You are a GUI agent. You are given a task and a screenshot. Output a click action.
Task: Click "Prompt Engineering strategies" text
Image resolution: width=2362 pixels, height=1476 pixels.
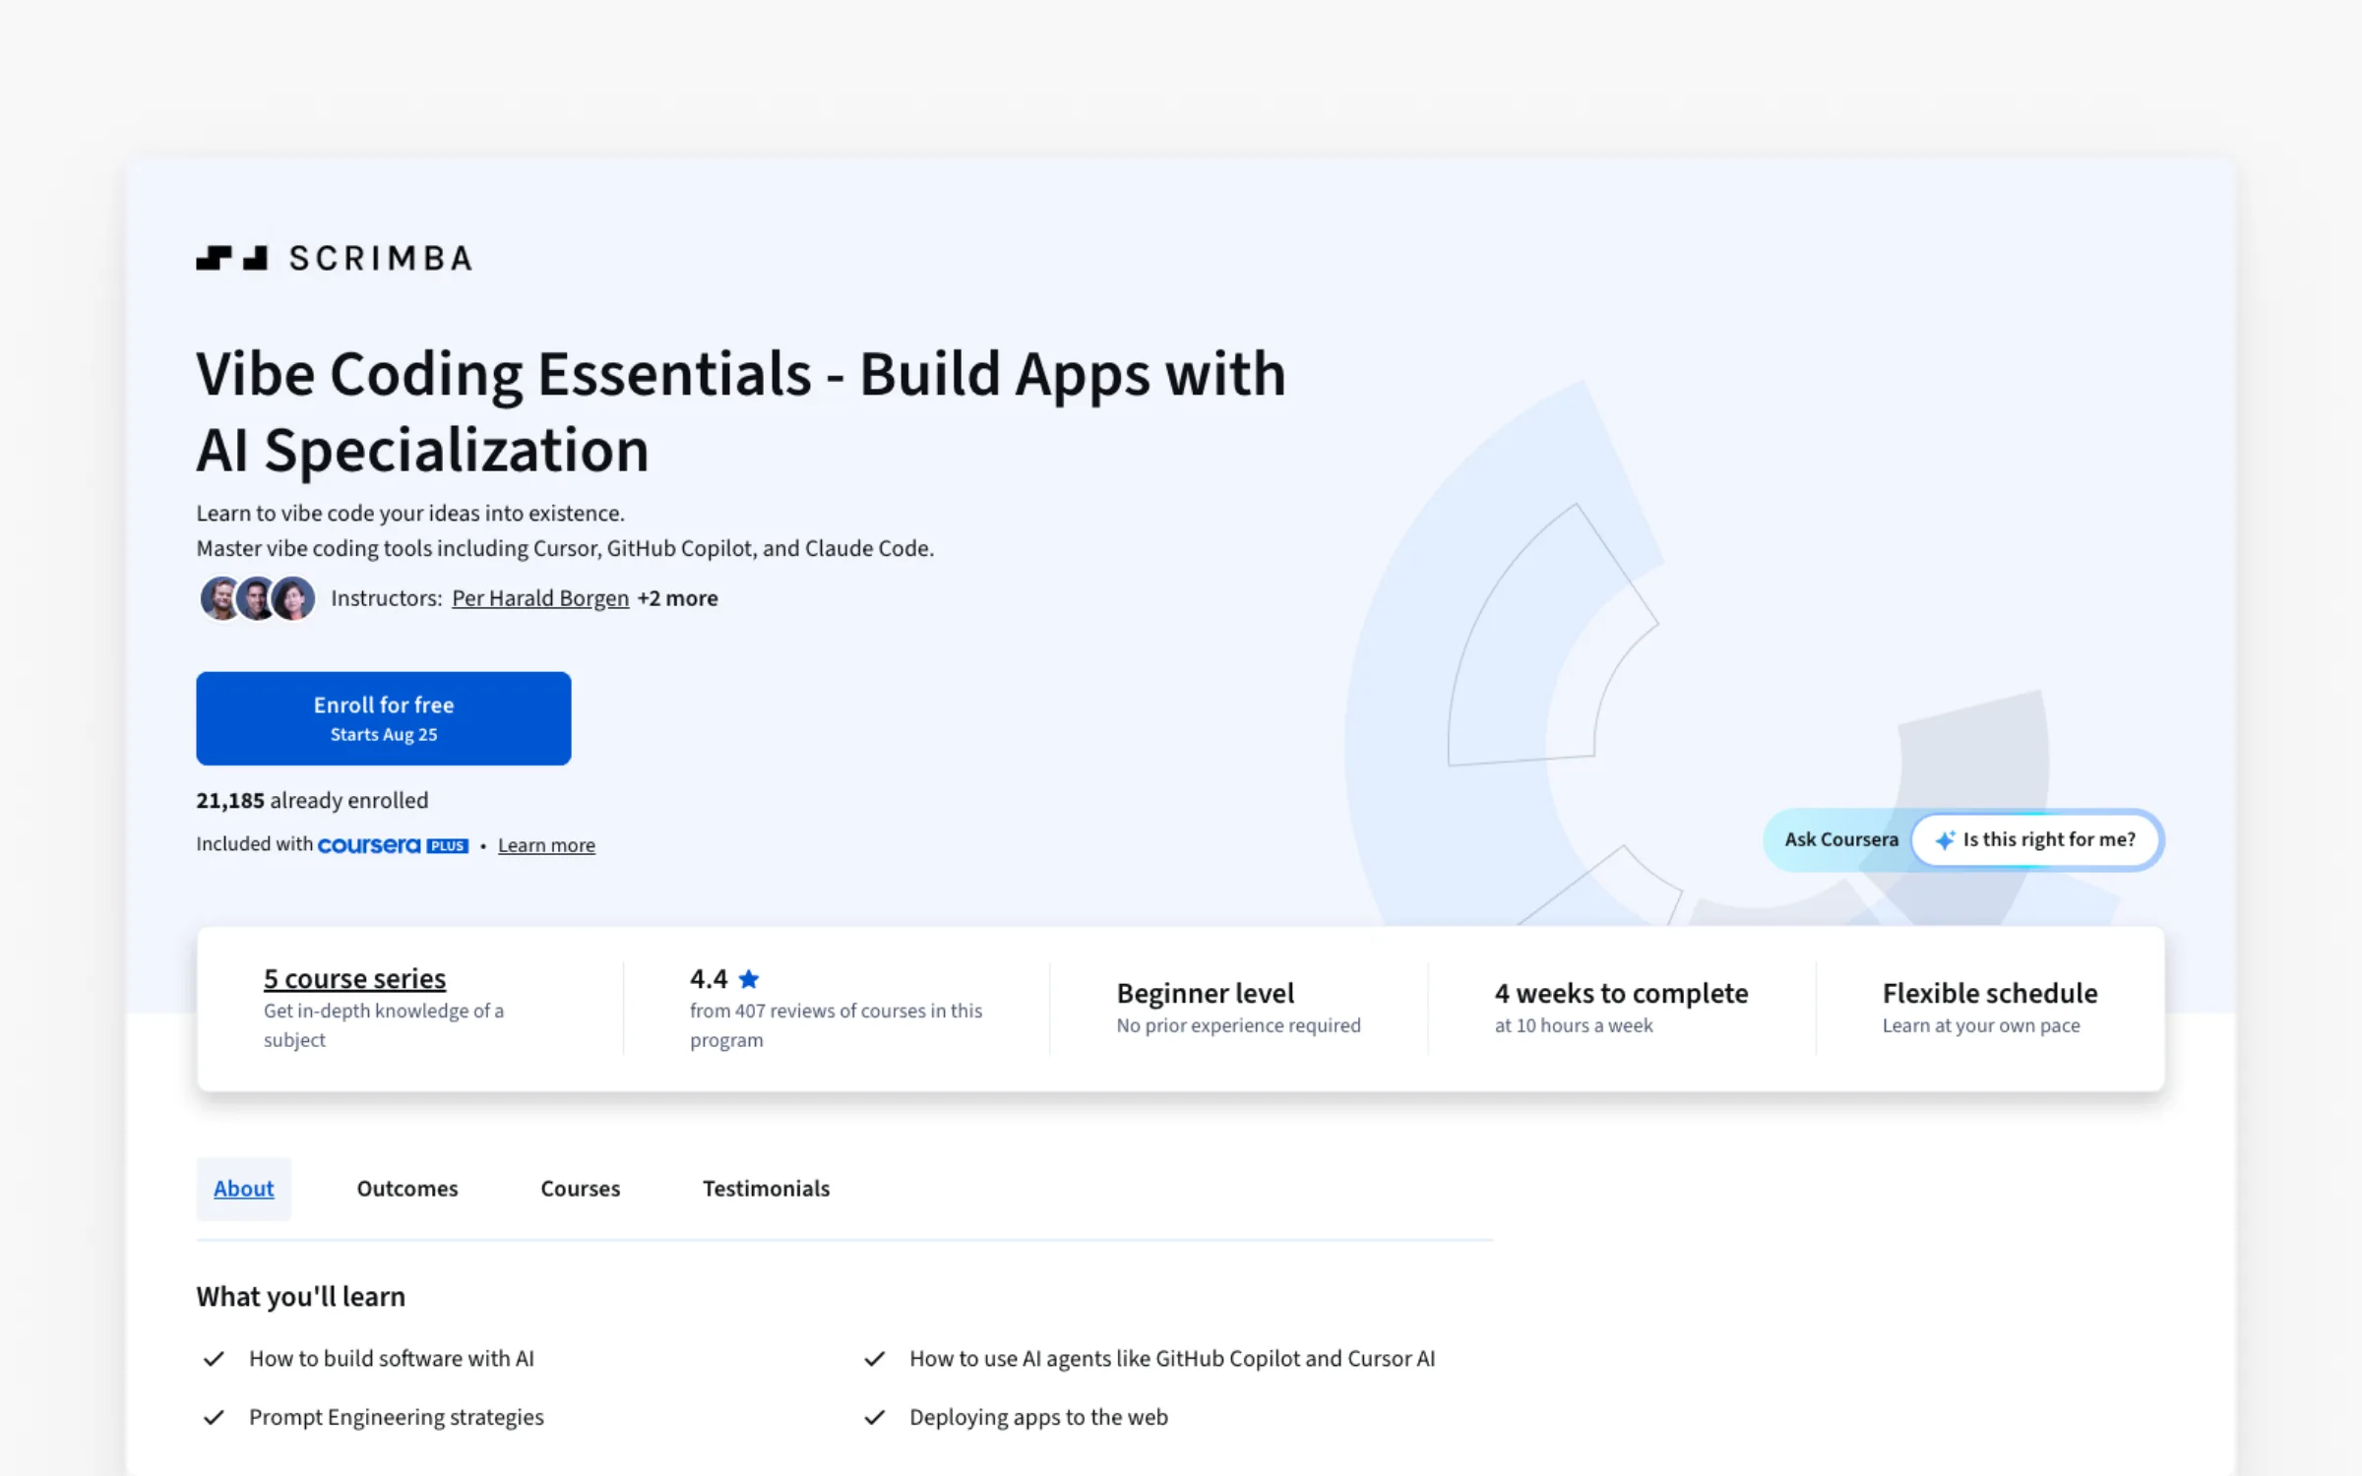[396, 1417]
